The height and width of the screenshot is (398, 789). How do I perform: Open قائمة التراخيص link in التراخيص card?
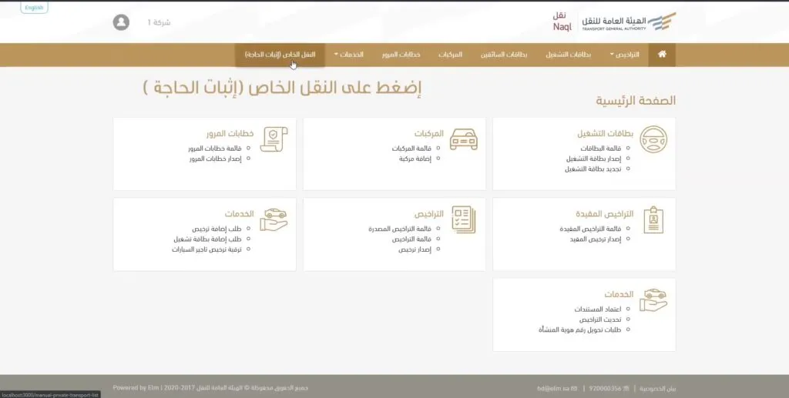pyautogui.click(x=411, y=239)
